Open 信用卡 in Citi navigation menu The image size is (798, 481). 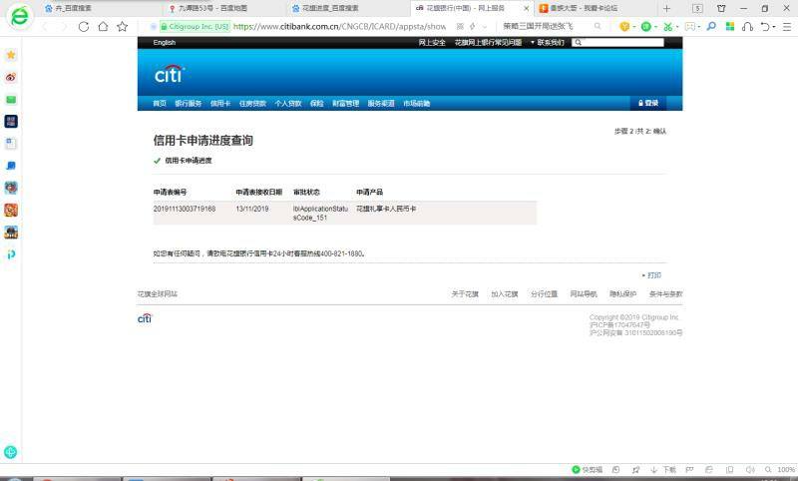point(220,104)
